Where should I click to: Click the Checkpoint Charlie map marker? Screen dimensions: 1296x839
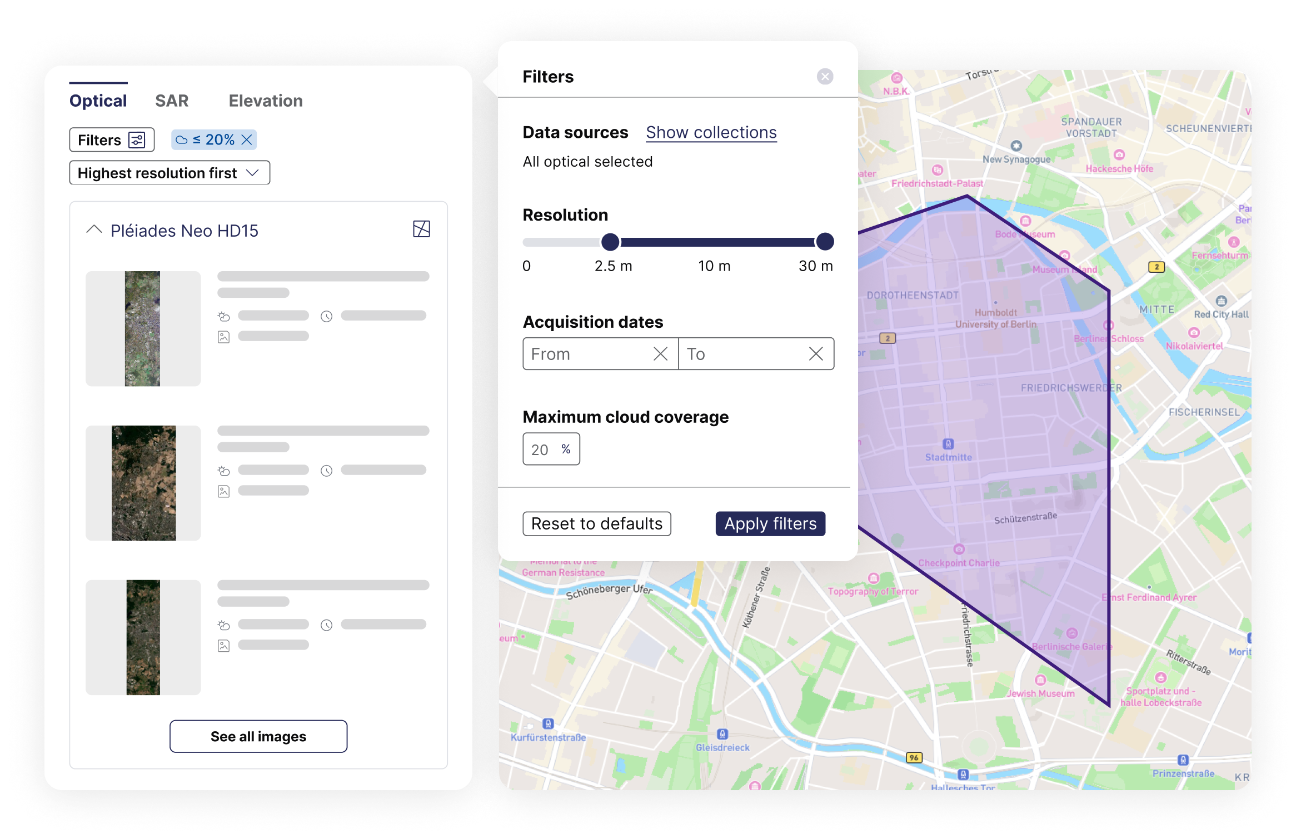[959, 550]
